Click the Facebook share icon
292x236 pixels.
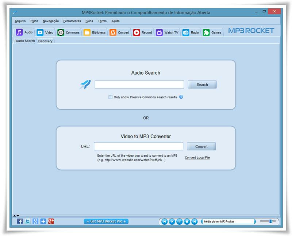click(x=20, y=221)
